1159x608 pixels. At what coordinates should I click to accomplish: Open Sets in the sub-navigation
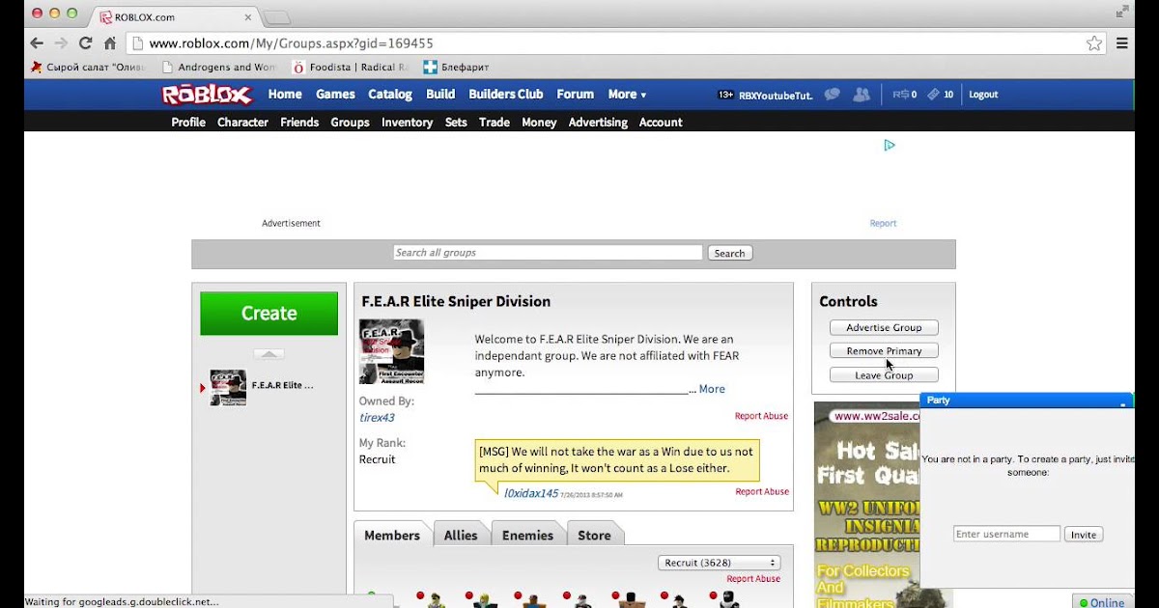pyautogui.click(x=456, y=123)
